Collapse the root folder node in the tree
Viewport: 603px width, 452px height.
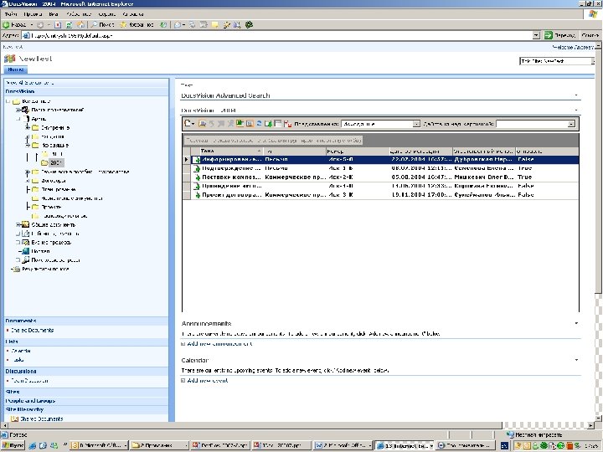click(8, 101)
